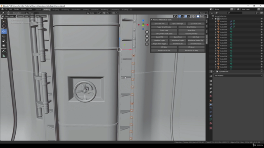Open the Material properties tab icon
The height and width of the screenshot is (148, 264).
211,123
